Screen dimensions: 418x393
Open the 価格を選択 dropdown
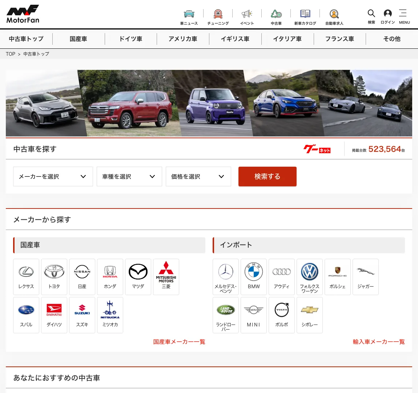coord(198,176)
